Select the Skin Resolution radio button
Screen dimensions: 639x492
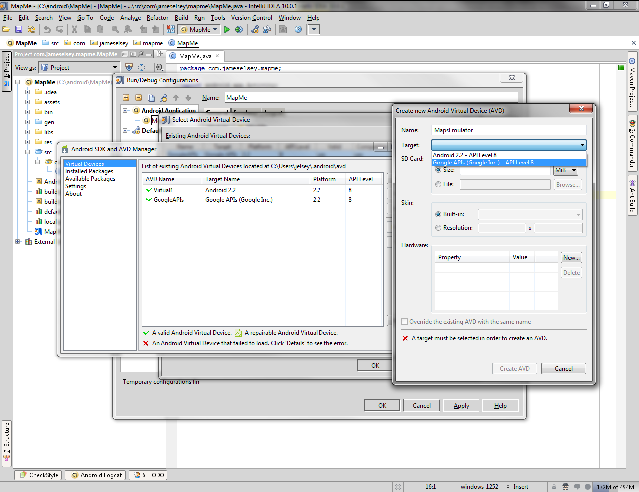[438, 228]
